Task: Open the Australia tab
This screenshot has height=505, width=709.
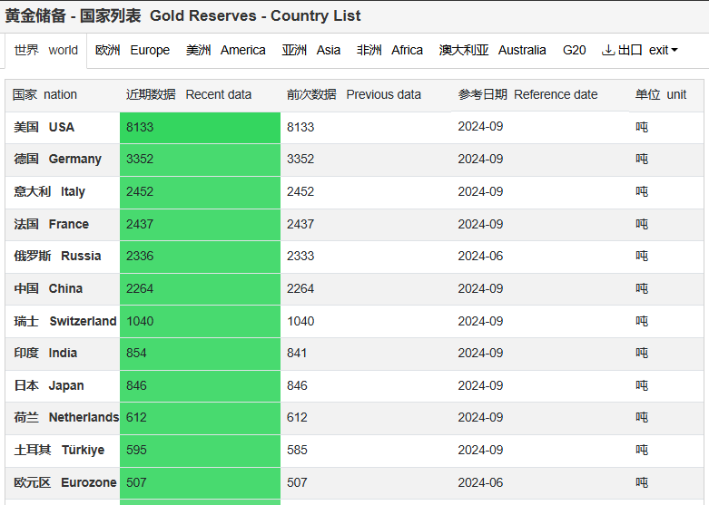Action: [x=492, y=50]
